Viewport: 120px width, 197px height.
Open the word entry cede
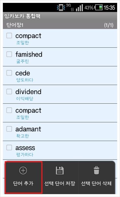(x=60, y=76)
